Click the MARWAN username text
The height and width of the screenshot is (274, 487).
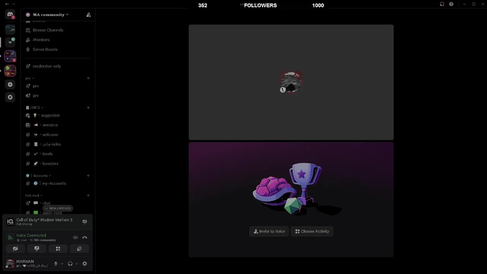click(x=25, y=261)
